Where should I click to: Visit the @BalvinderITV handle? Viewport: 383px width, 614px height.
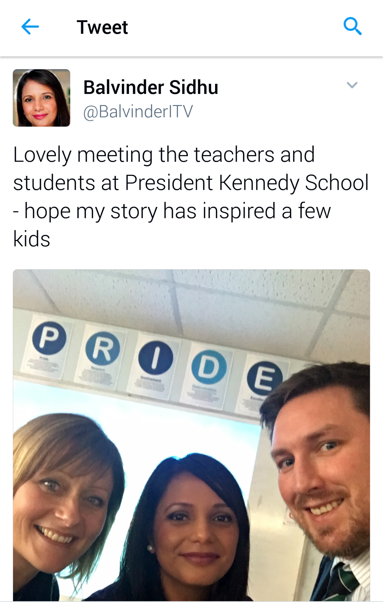click(x=138, y=111)
